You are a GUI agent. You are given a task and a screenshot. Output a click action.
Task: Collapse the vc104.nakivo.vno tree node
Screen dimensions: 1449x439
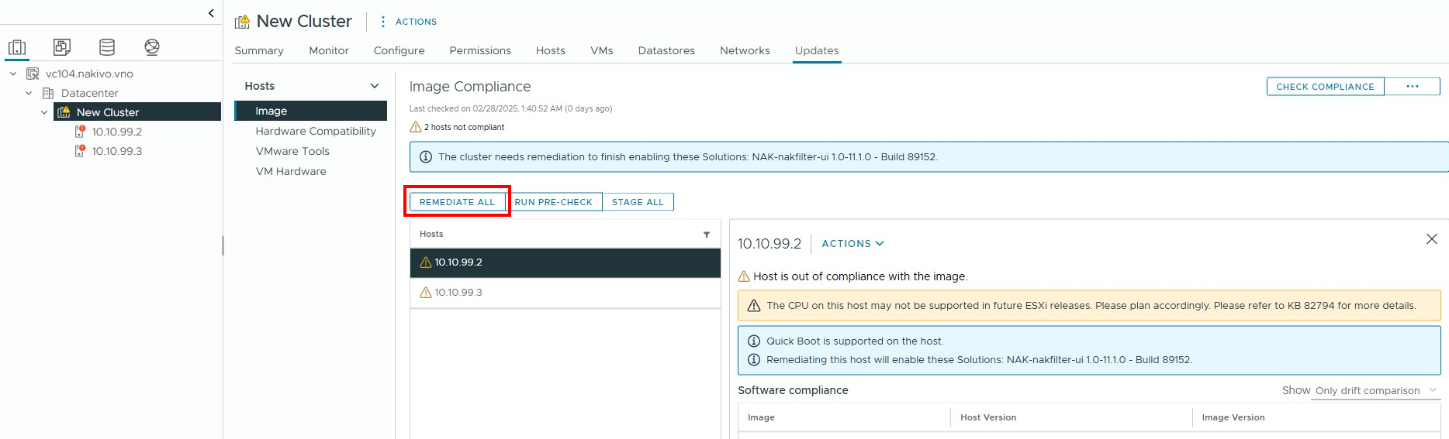(x=13, y=74)
